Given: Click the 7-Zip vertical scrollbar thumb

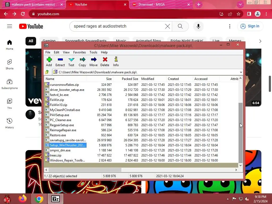Looking at the screenshot, I should tap(240, 133).
